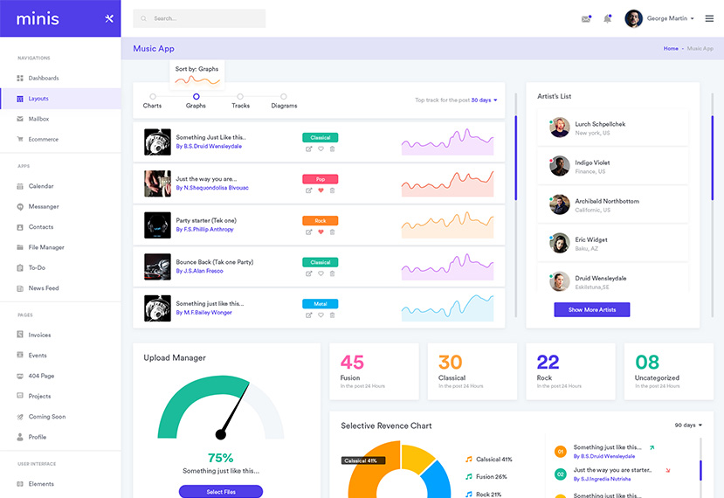Open the 30 days top track dropdown
The image size is (724, 498).
tap(484, 100)
